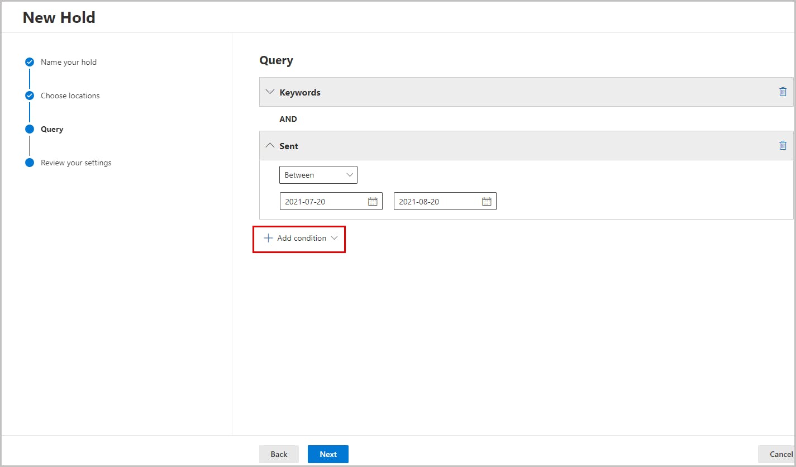The image size is (796, 467).
Task: Open calendar picker for end date 2021-08-20
Action: click(x=487, y=202)
